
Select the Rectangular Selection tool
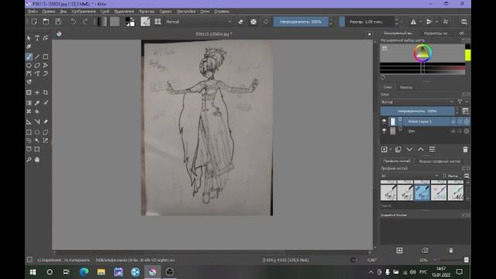[x=29, y=133]
